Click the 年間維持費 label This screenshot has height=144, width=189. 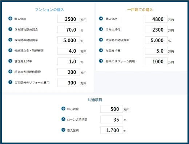pyautogui.click(x=113, y=51)
